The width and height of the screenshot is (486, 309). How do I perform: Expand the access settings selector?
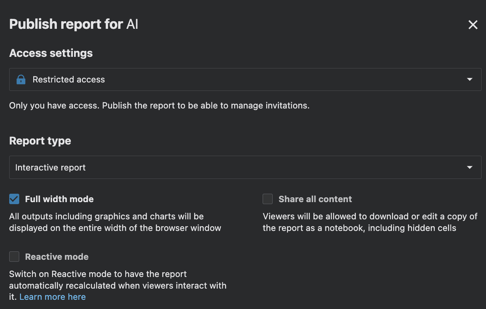tap(240, 79)
